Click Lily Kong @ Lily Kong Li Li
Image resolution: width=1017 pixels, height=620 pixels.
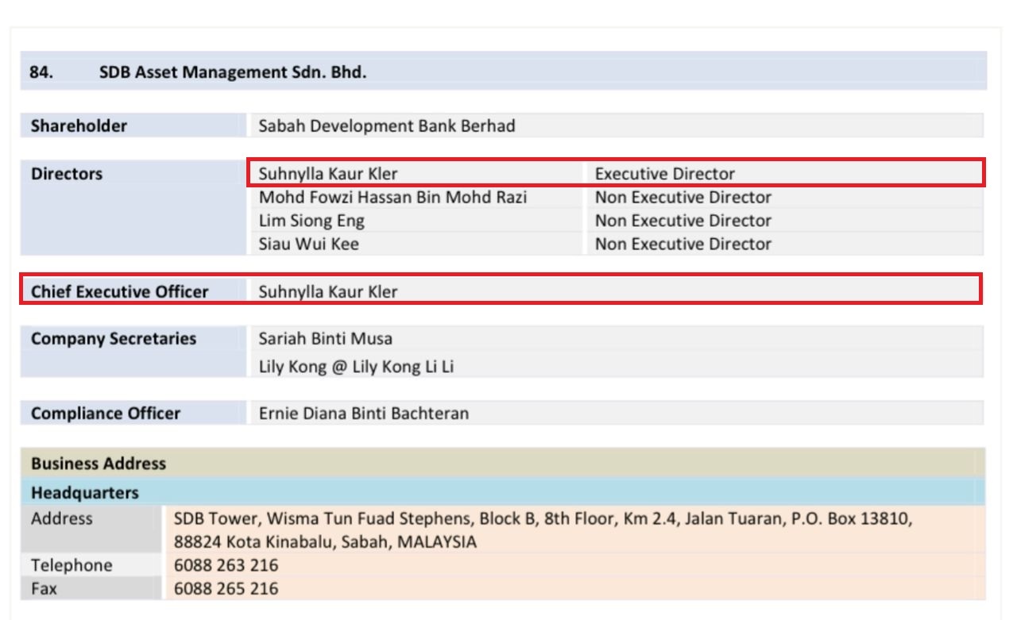pyautogui.click(x=356, y=367)
